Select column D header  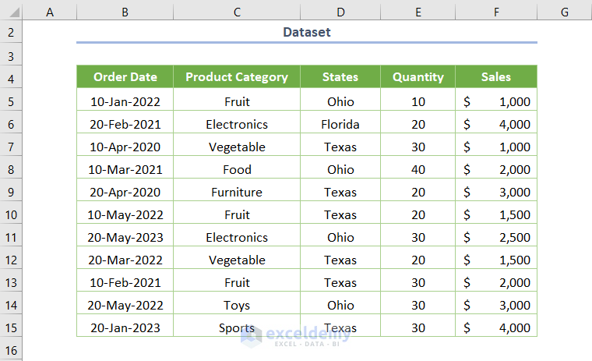(340, 12)
